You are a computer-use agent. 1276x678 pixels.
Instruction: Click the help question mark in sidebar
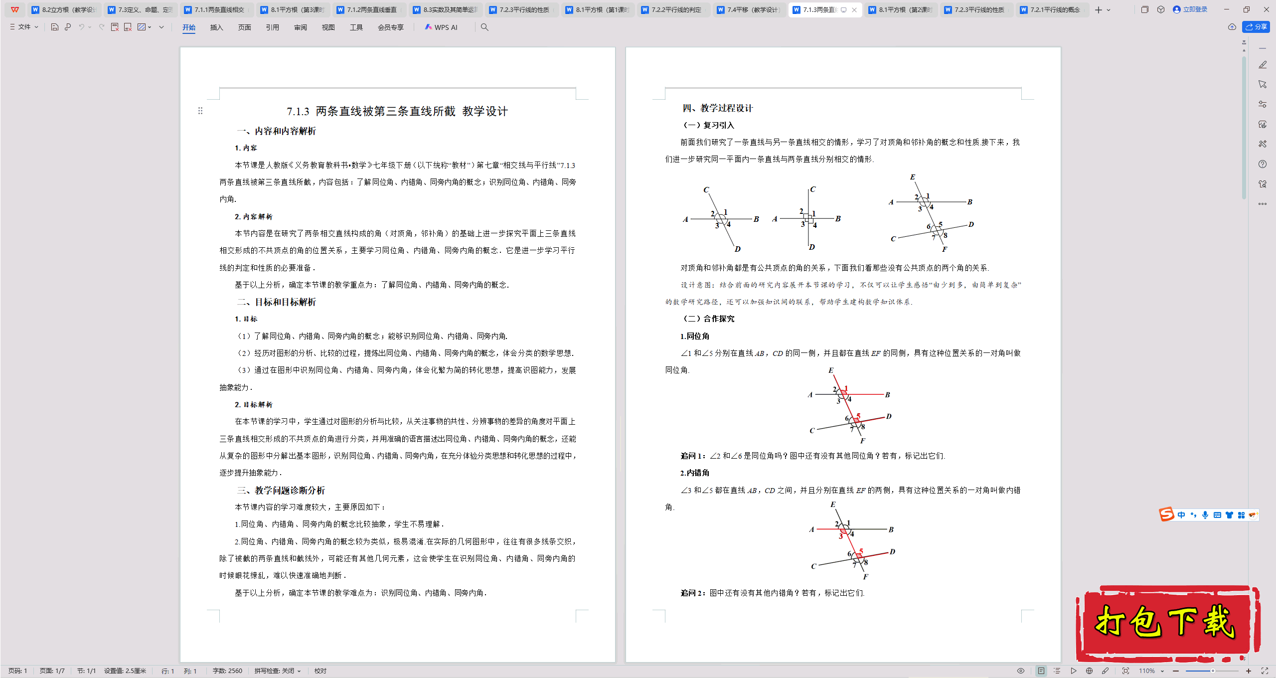(x=1263, y=164)
